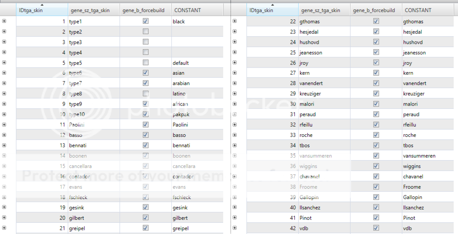Expand row 13 bennati details
Viewport: 458px width, 234px height.
[x=4, y=145]
